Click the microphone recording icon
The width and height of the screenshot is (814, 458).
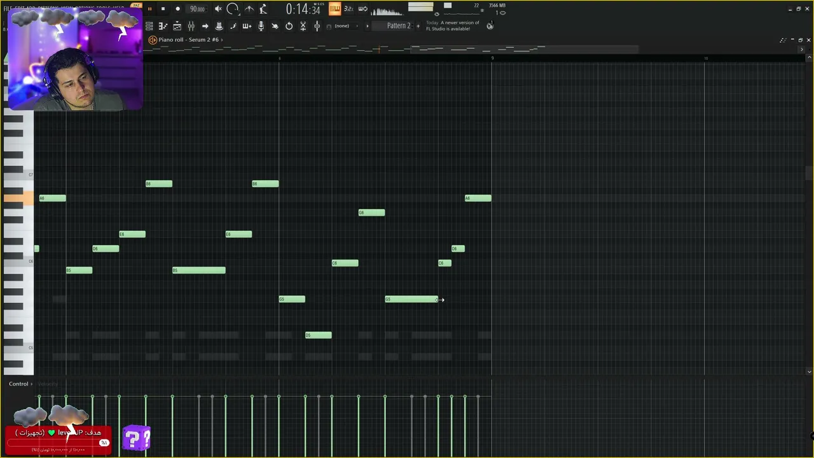[x=261, y=26]
